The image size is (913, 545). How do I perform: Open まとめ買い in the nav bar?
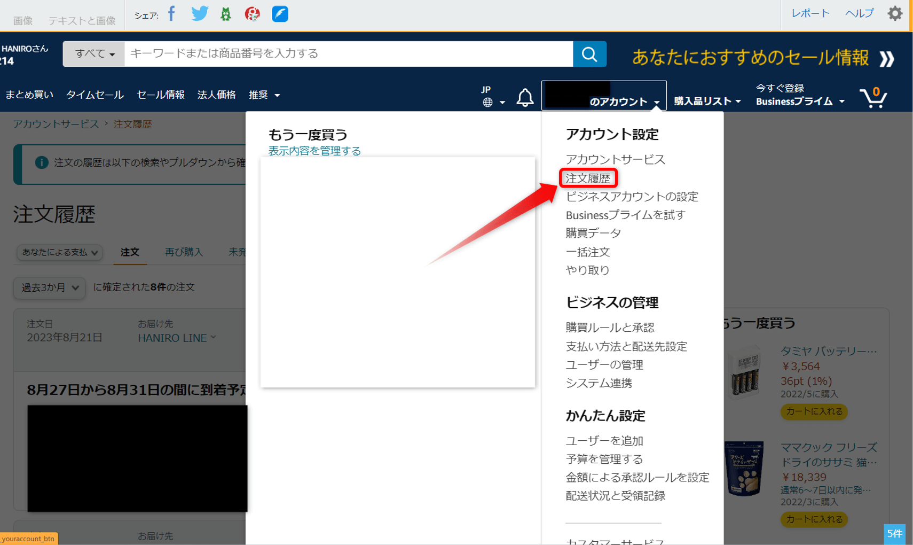(29, 95)
